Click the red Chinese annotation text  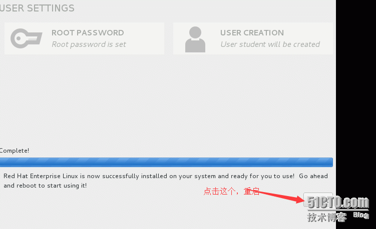tap(231, 191)
